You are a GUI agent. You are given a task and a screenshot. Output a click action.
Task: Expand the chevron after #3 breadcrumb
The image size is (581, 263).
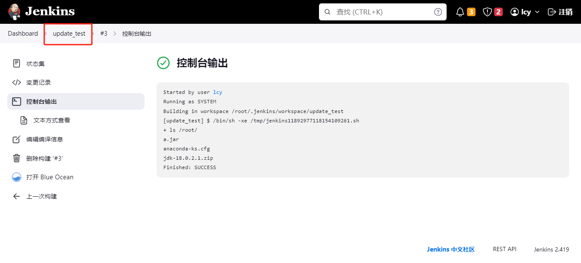pos(115,34)
